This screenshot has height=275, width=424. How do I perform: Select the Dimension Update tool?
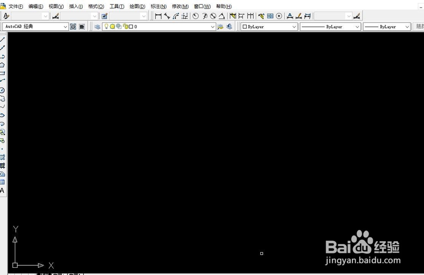click(x=307, y=16)
